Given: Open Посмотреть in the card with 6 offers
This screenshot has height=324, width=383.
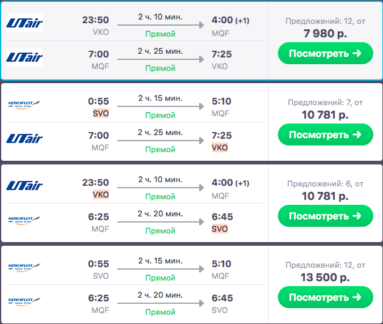Looking at the screenshot, I should (x=325, y=216).
